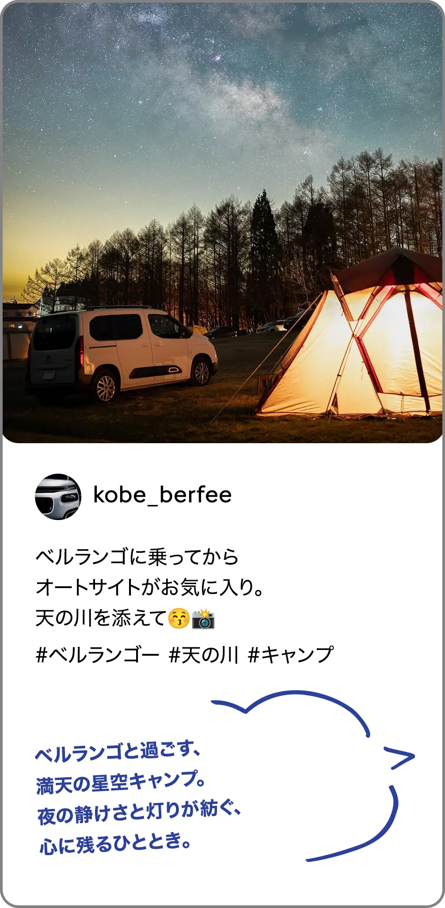Click the camera flash emoji
Image resolution: width=445 pixels, height=908 pixels.
[x=203, y=619]
